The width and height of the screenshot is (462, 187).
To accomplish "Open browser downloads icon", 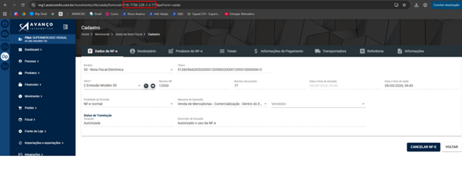I will 416,5.
